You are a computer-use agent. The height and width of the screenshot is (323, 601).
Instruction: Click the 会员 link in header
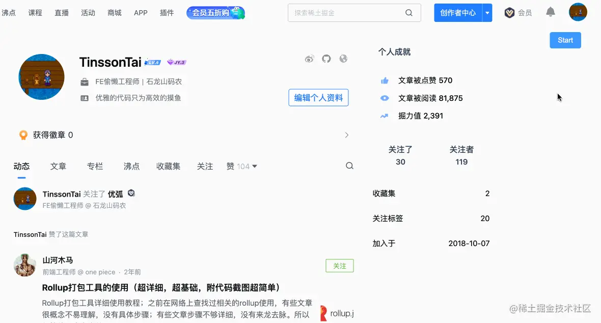point(525,13)
